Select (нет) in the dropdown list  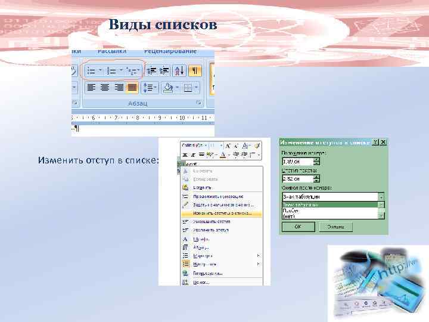(330, 216)
